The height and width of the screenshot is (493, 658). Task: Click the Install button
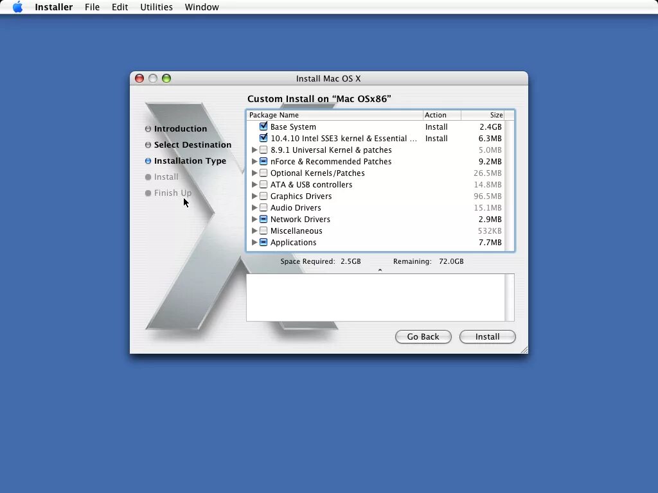487,336
